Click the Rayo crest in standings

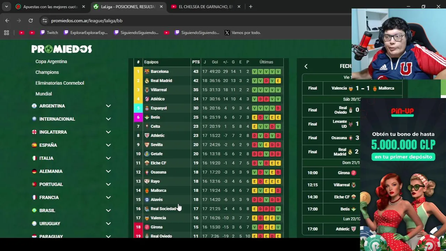[x=147, y=181]
